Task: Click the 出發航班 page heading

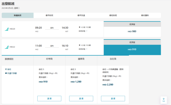Action: (8, 4)
